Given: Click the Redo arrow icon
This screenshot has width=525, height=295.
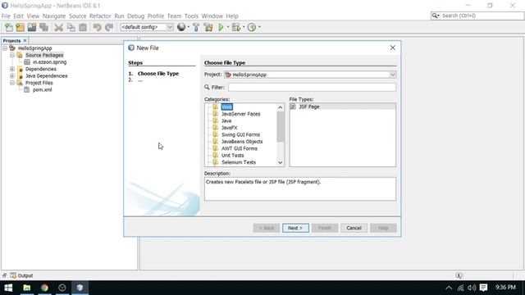Looking at the screenshot, I should click(x=109, y=27).
